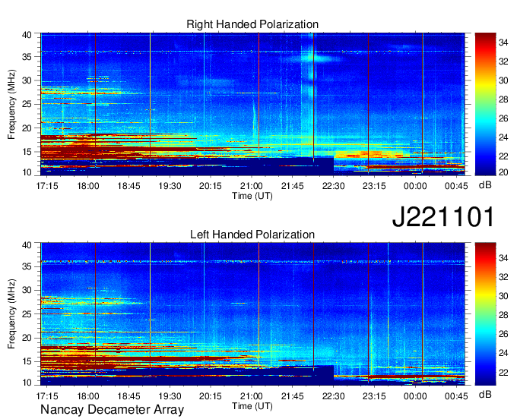
Task: Click the 23:15 tick on the Right Handed time axis
Action: point(374,186)
